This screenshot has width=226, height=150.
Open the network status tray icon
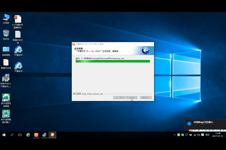tap(195, 135)
